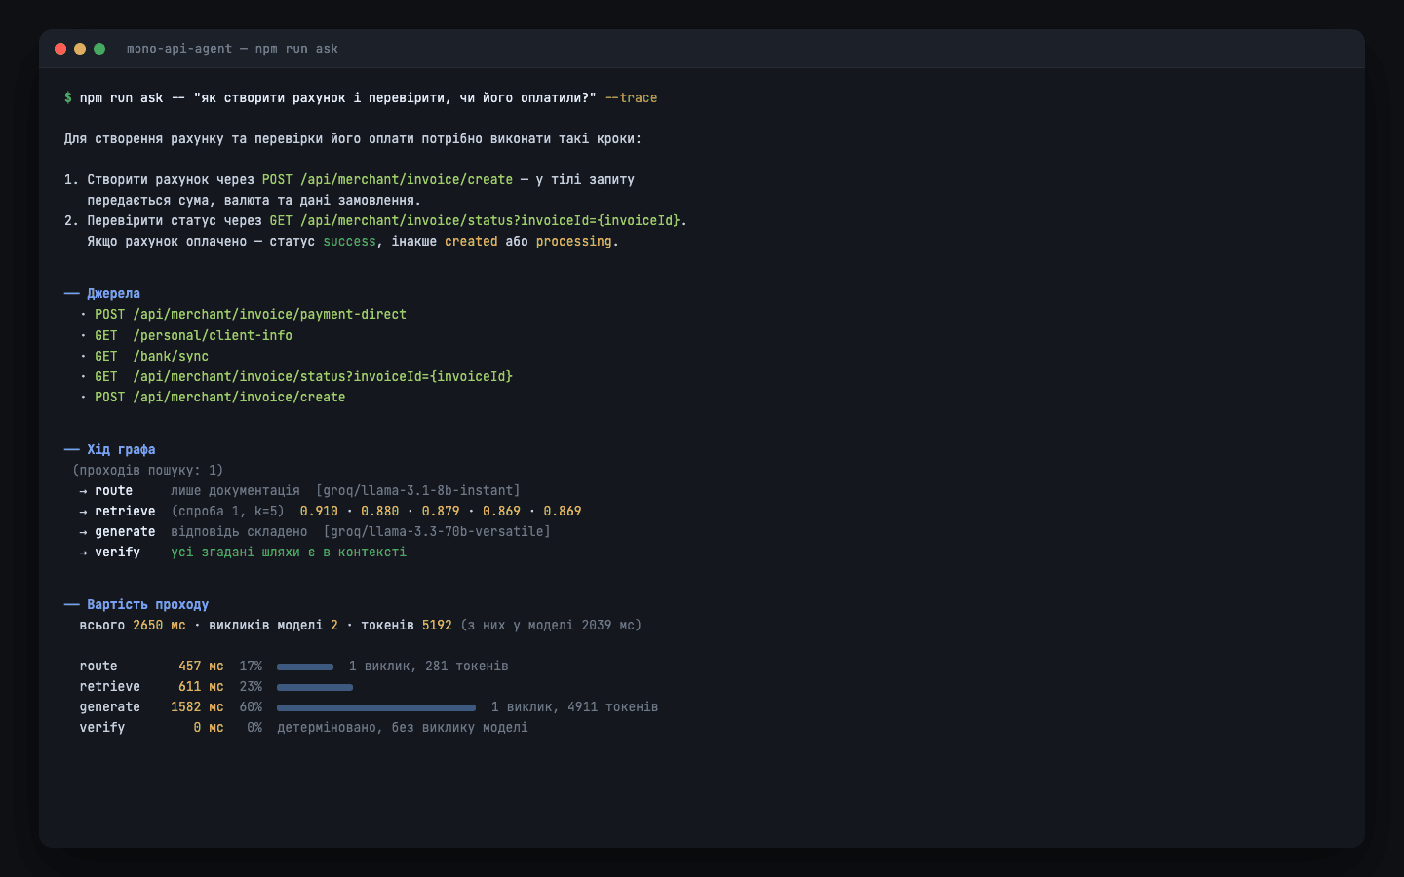Click source 'GET /bank/sync'

(151, 357)
